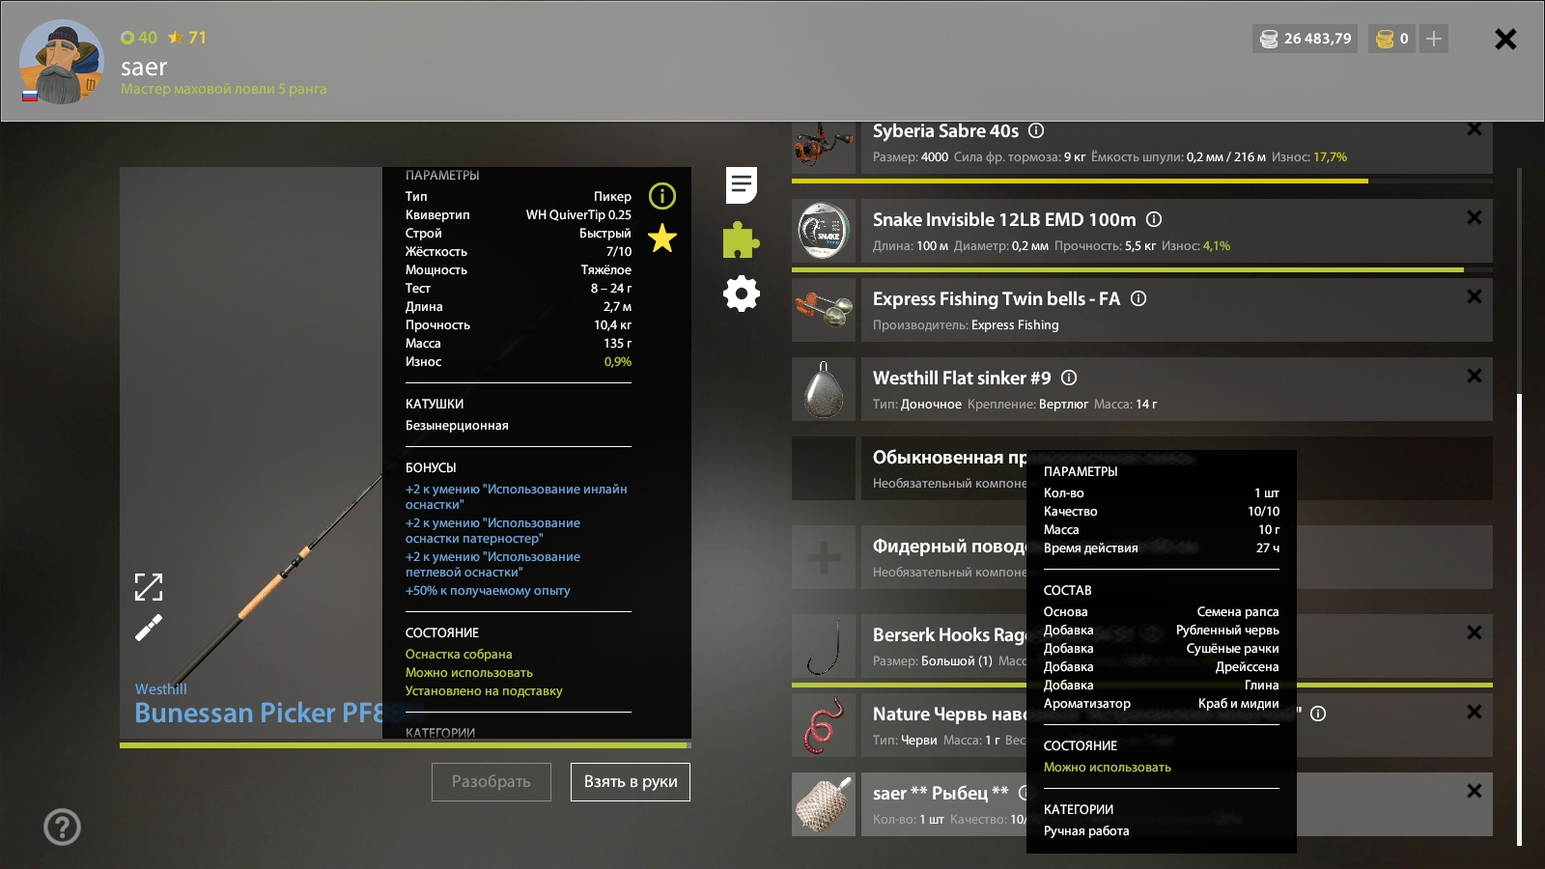Show info for Snake Invisible 12LB line
Viewport: 1545px width, 869px height.
[x=1154, y=220]
